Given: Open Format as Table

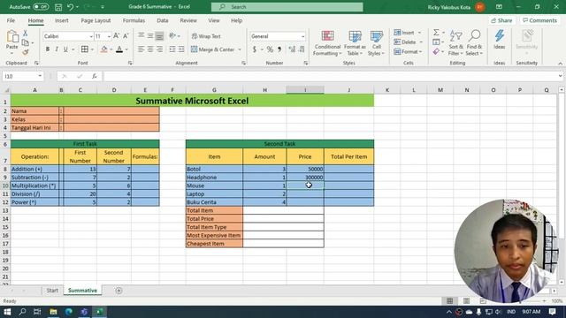Looking at the screenshot, I should pyautogui.click(x=355, y=43).
